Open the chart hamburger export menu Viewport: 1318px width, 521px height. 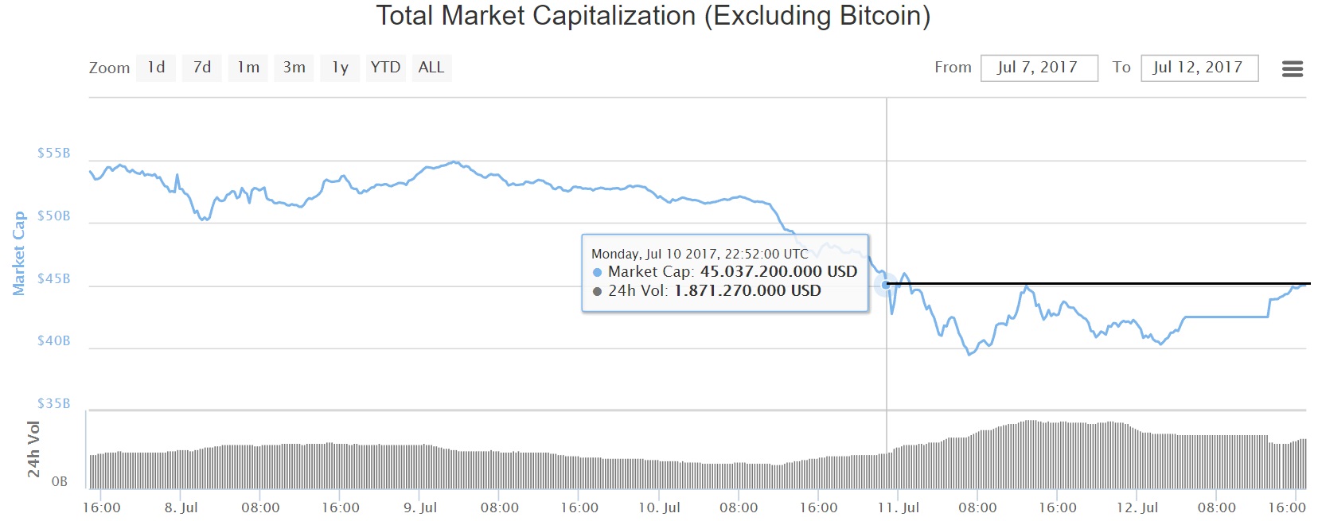click(x=1292, y=68)
